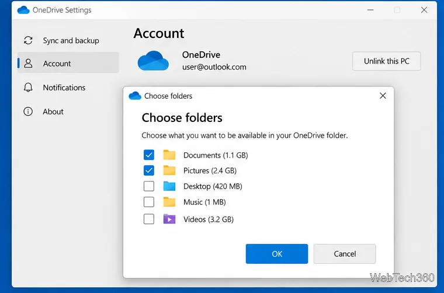The image size is (444, 293).
Task: Minimize the OneDrive Settings window
Action: tap(370, 10)
